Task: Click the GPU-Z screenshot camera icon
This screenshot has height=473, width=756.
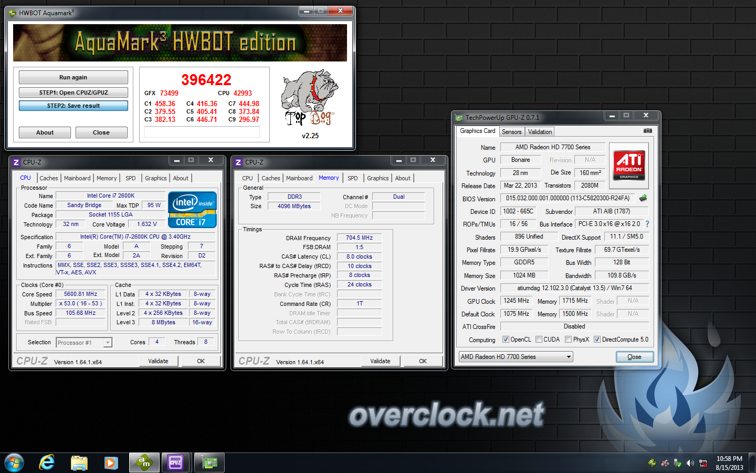Action: tap(648, 131)
